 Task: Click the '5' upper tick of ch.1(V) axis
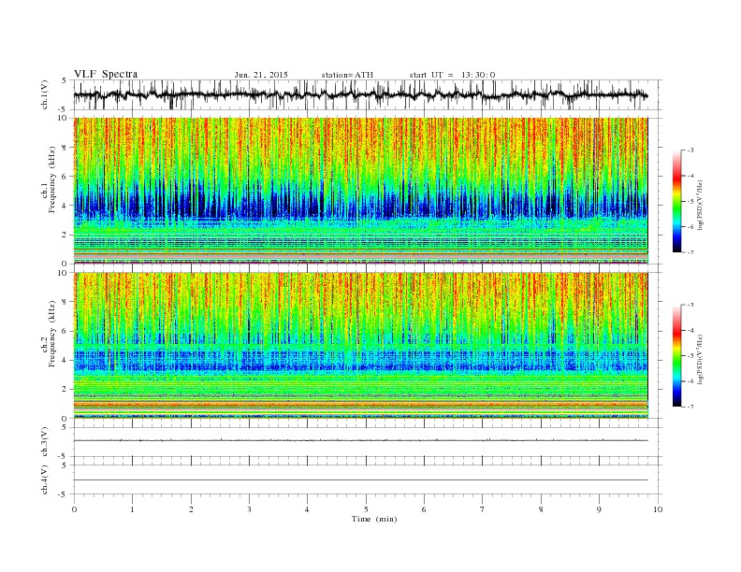[x=64, y=80]
